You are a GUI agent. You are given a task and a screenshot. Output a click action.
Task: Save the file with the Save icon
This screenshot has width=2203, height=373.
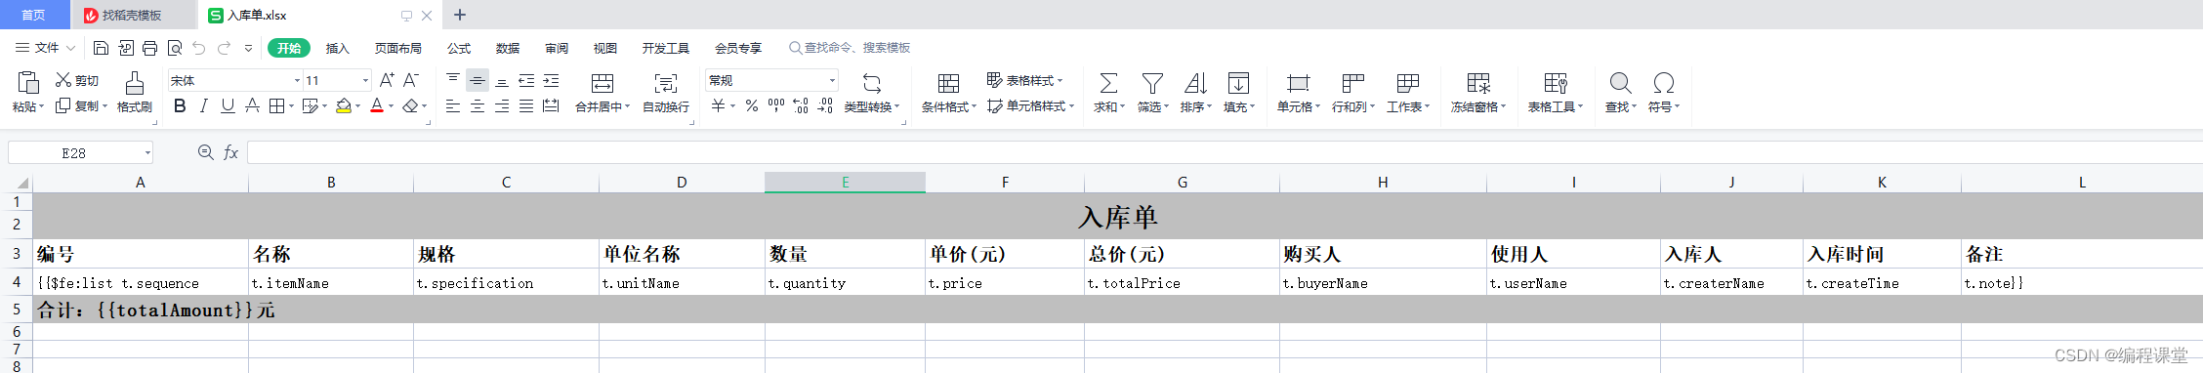point(101,48)
